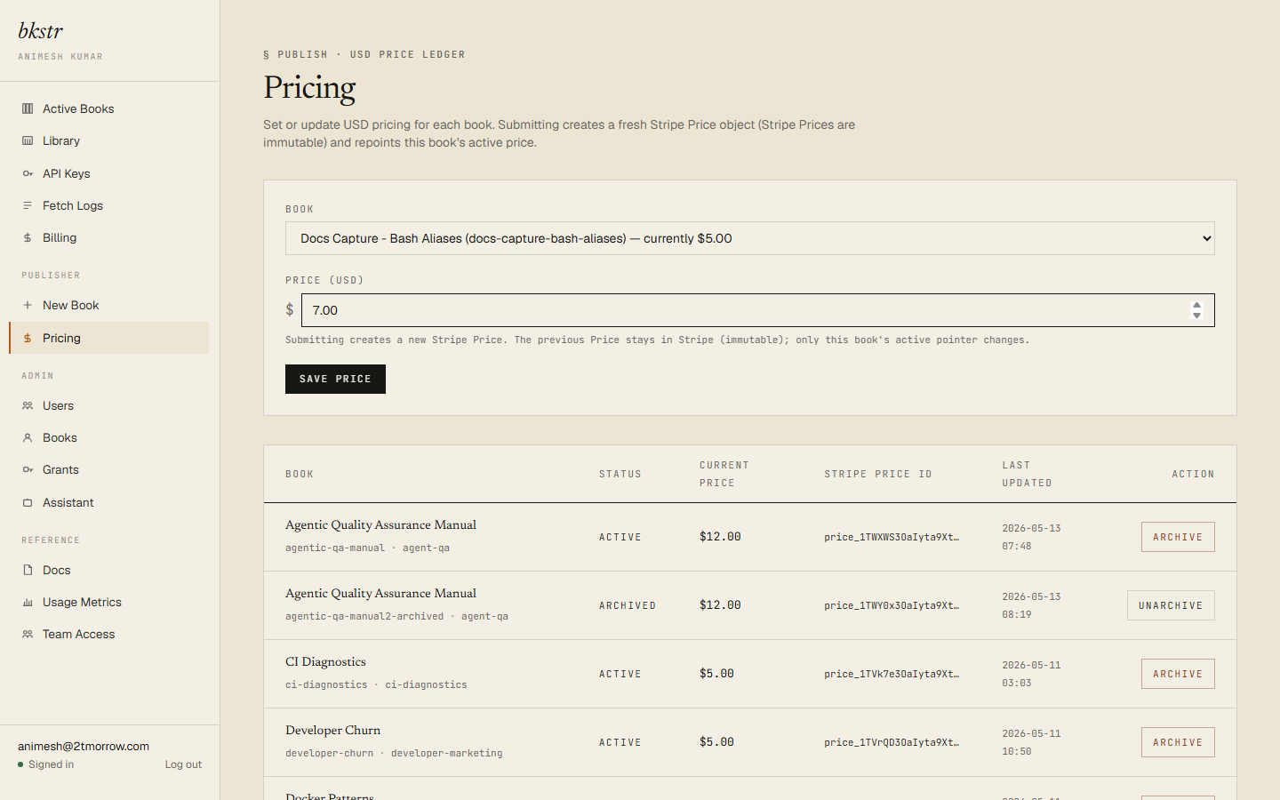Click the animesh@2tmorrow.com account email
The image size is (1280, 800).
[84, 746]
